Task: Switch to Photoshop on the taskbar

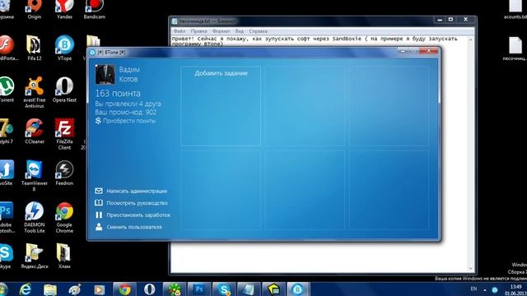Action: (x=199, y=289)
